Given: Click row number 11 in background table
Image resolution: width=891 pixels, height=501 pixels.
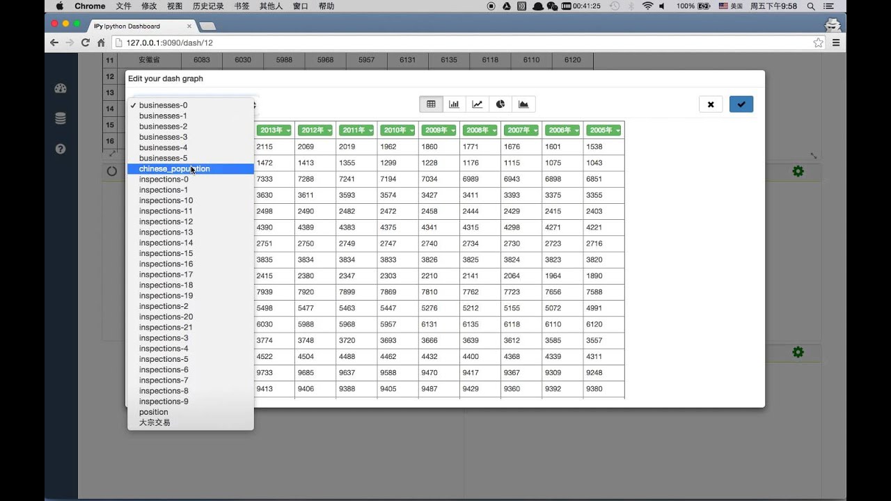Looking at the screenshot, I should click(110, 61).
